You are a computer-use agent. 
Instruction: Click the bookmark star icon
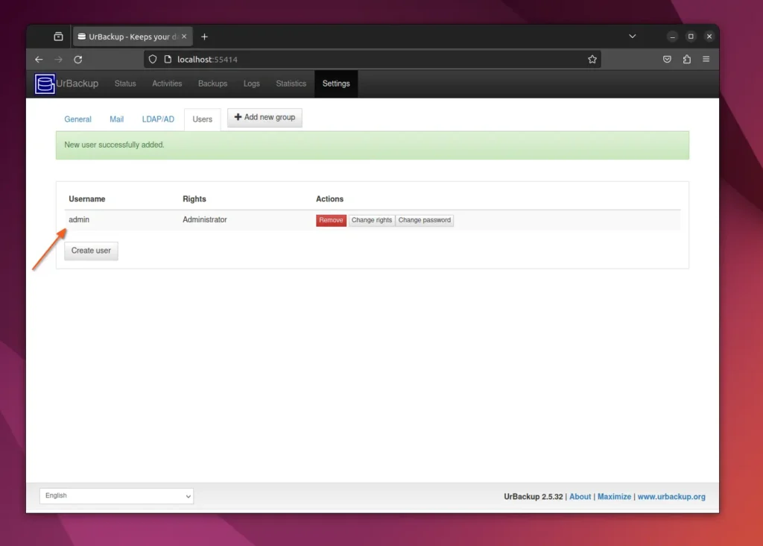(592, 59)
